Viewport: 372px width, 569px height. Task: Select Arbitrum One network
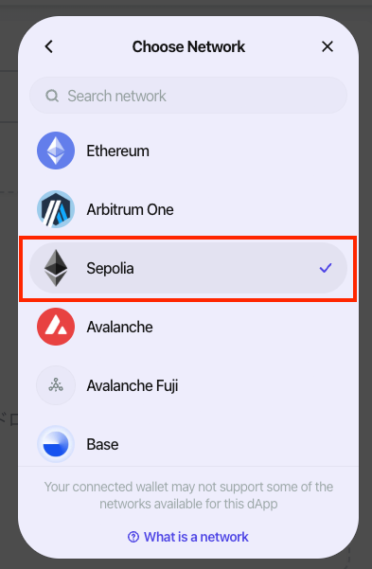coord(188,209)
